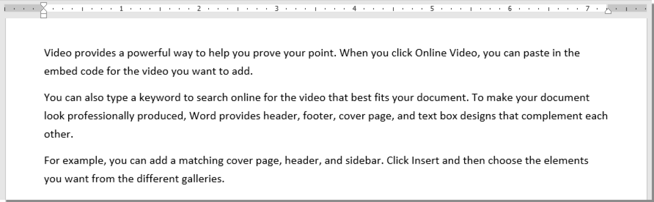The width and height of the screenshot is (654, 202).
Task: Click the Left Indent square marker
Action: (43, 15)
